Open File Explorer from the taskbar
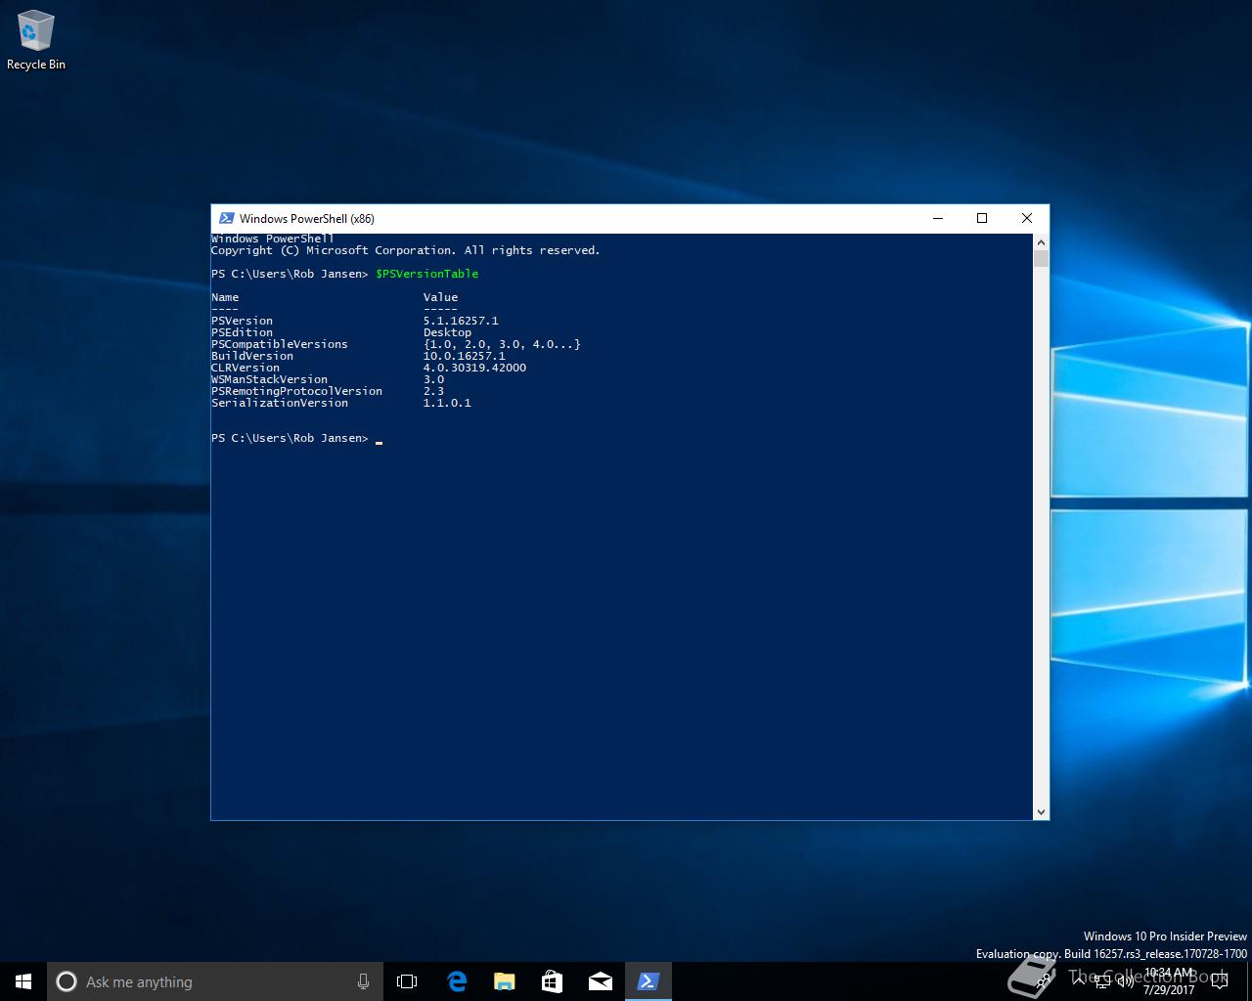The width and height of the screenshot is (1252, 1001). [504, 981]
